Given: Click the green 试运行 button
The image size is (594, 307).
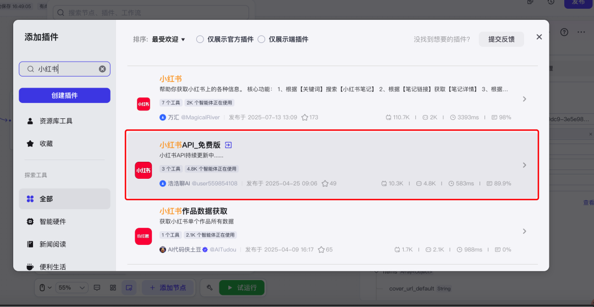Looking at the screenshot, I should click(x=241, y=288).
